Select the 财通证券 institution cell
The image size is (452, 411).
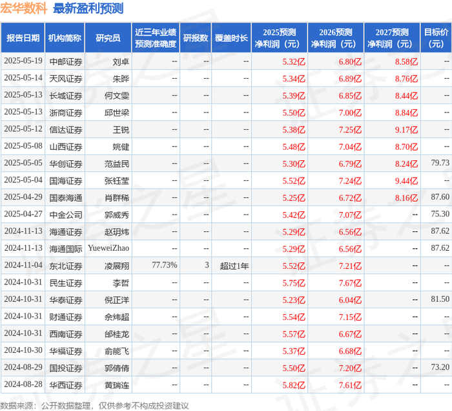coord(66,317)
